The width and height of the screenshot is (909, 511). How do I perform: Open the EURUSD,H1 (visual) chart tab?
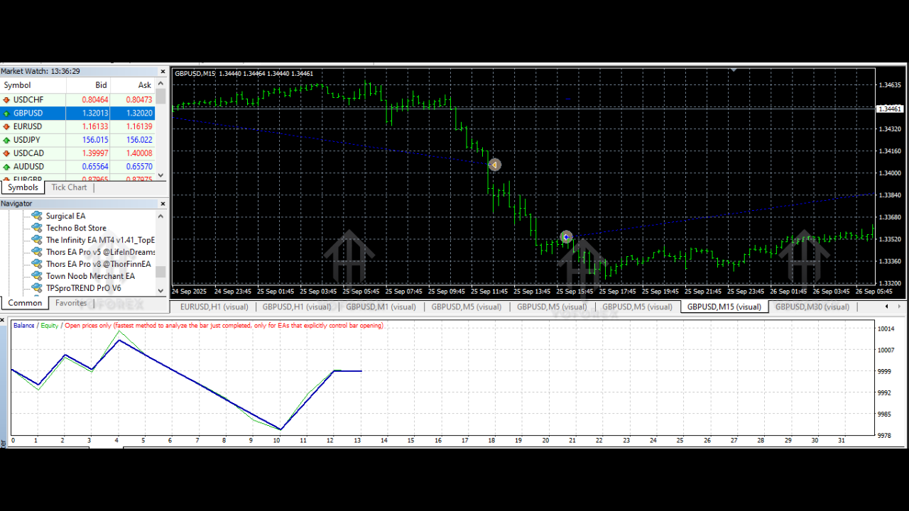pos(214,307)
